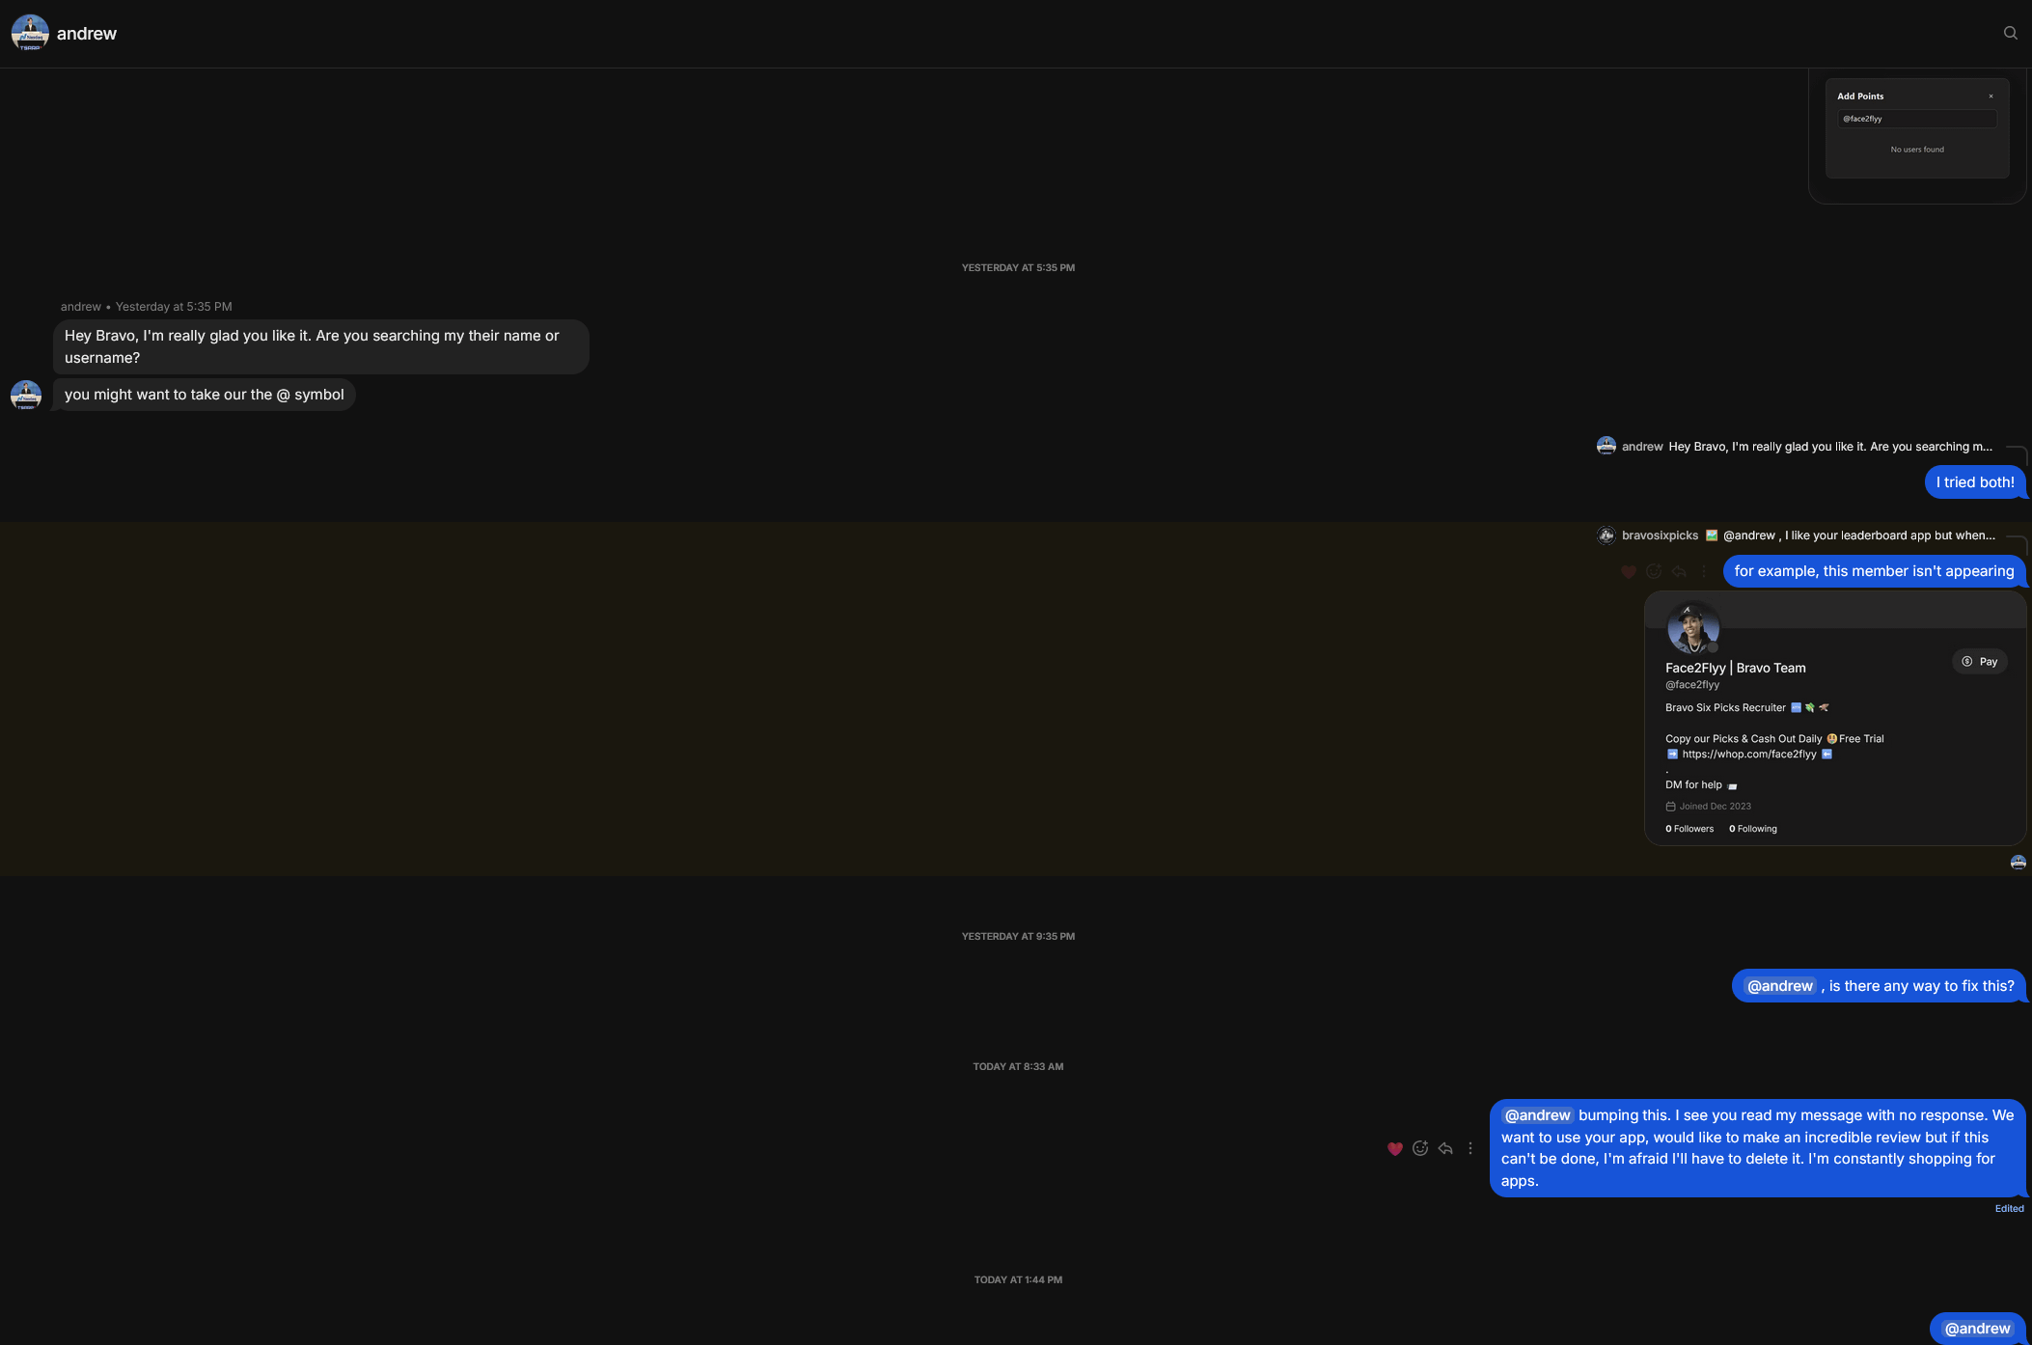Image resolution: width=2032 pixels, height=1345 pixels.
Task: Click the 0 Following count
Action: [x=1752, y=829]
